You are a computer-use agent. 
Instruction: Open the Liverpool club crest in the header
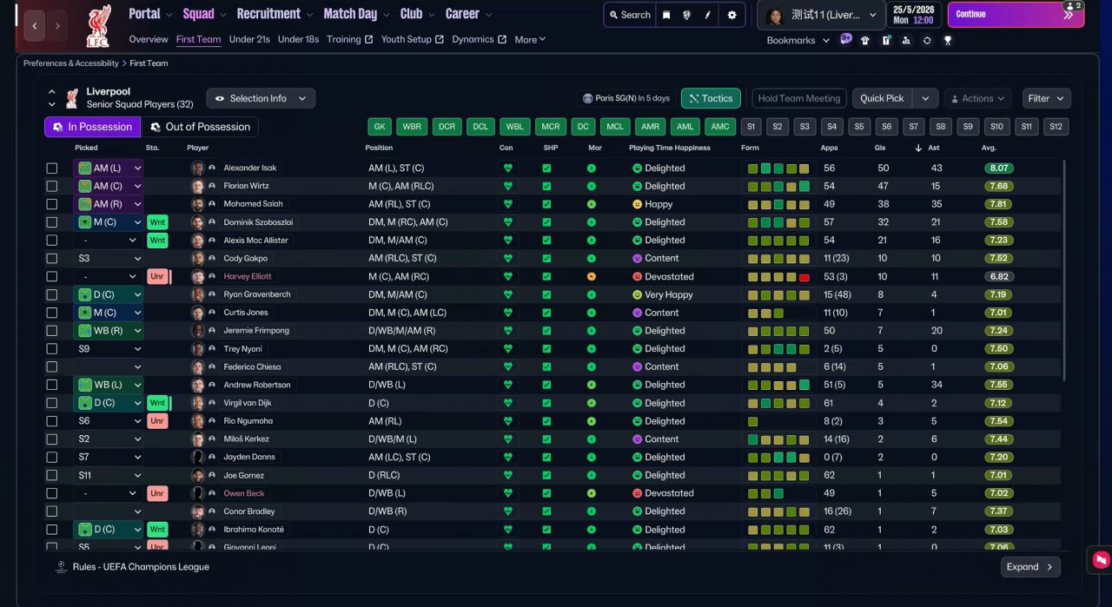pos(98,27)
